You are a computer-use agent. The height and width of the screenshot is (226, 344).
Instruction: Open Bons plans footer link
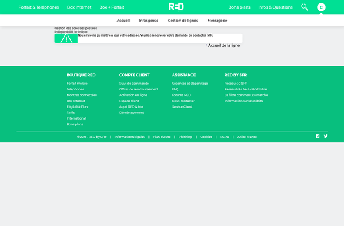(x=75, y=124)
